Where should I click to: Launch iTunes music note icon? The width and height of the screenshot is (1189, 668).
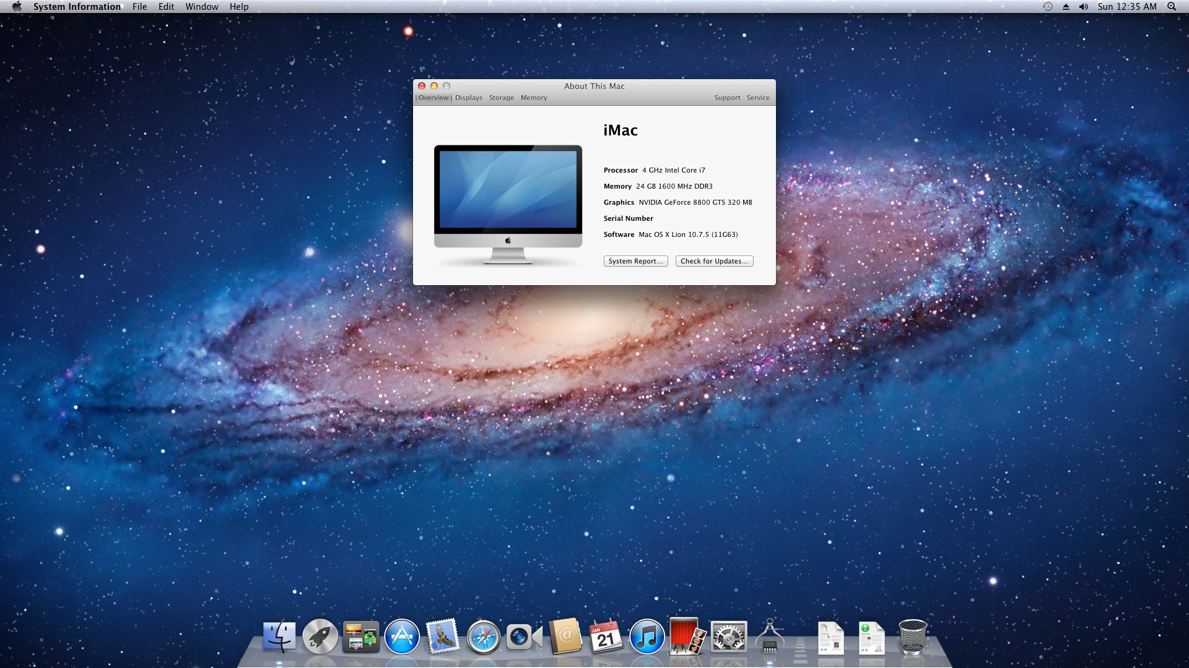[647, 636]
